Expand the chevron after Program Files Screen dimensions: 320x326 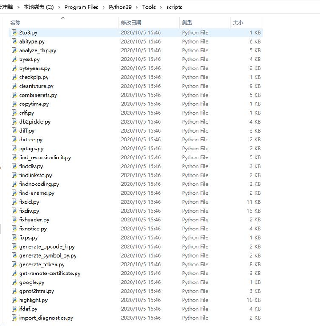pyautogui.click(x=104, y=8)
